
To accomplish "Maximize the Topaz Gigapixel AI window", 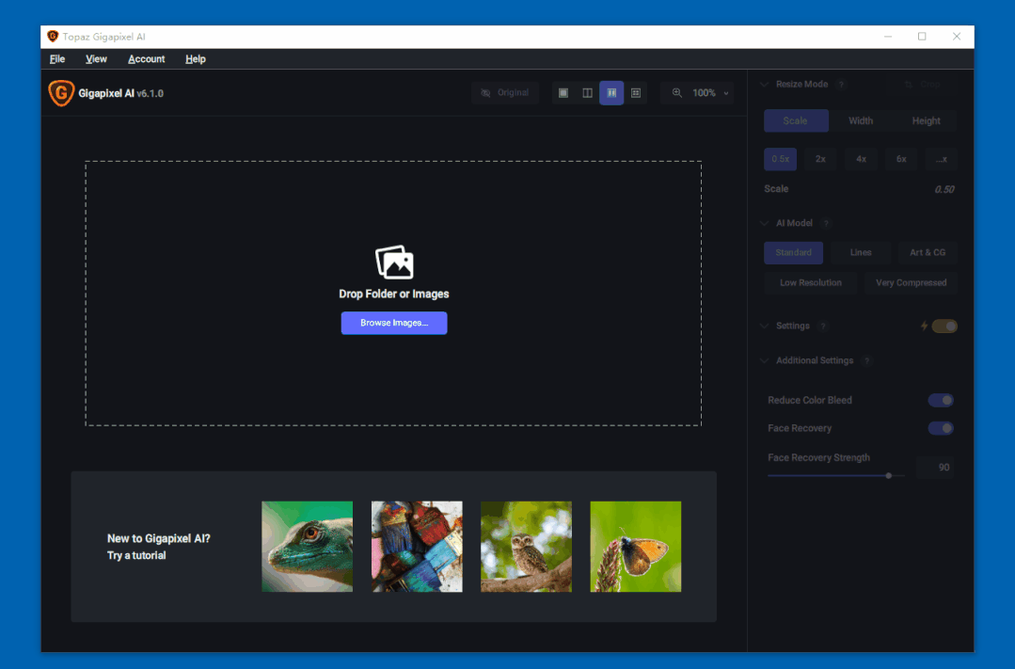I will tap(922, 37).
